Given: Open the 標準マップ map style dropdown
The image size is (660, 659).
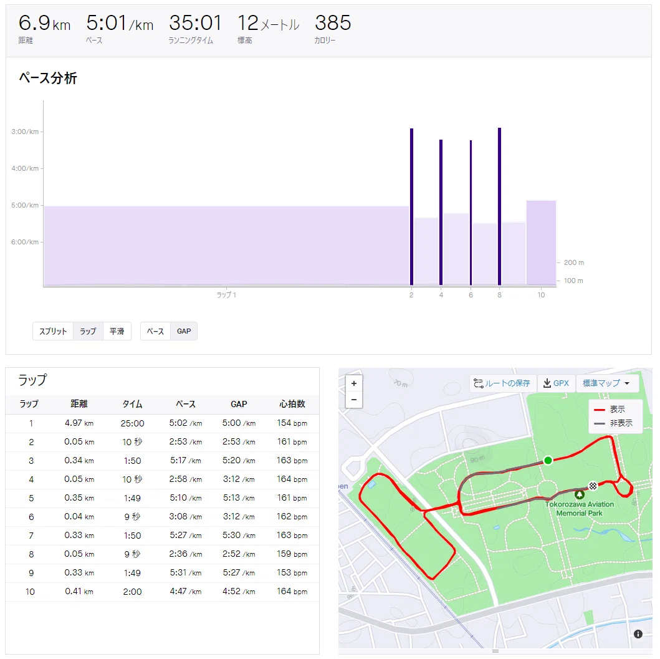Looking at the screenshot, I should 606,383.
